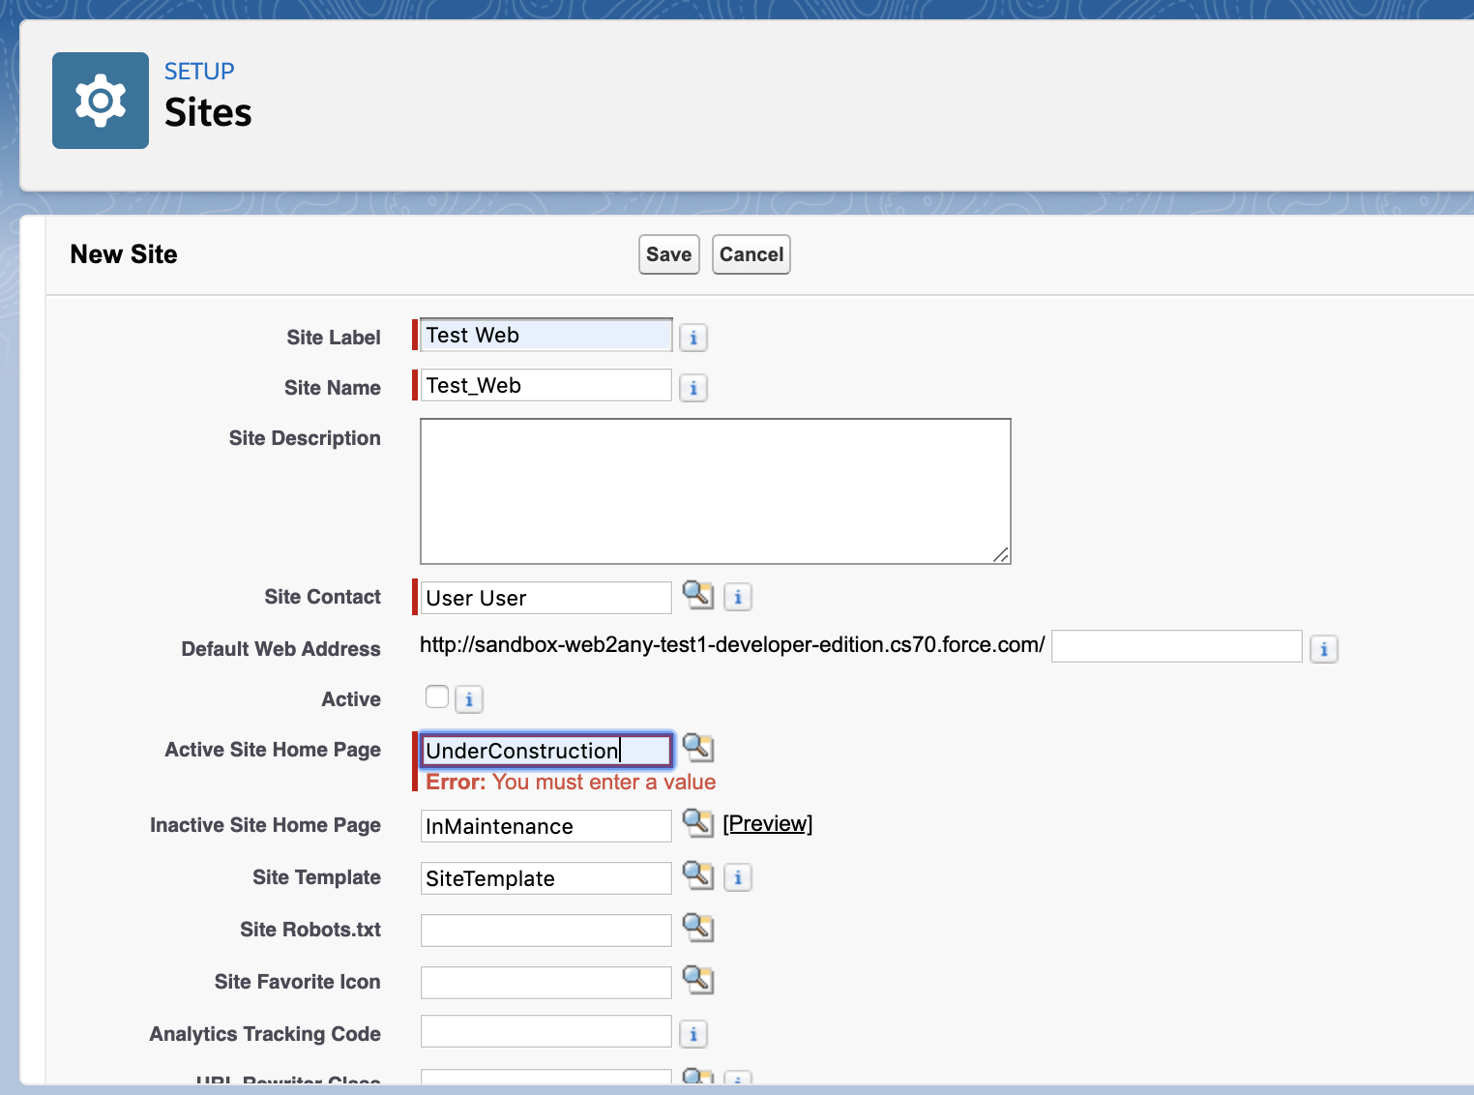Focus the Site Label field
This screenshot has width=1474, height=1095.
click(x=546, y=335)
